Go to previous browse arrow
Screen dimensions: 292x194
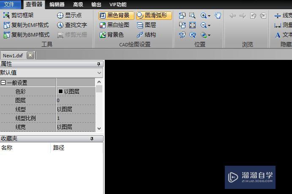pos(233,16)
